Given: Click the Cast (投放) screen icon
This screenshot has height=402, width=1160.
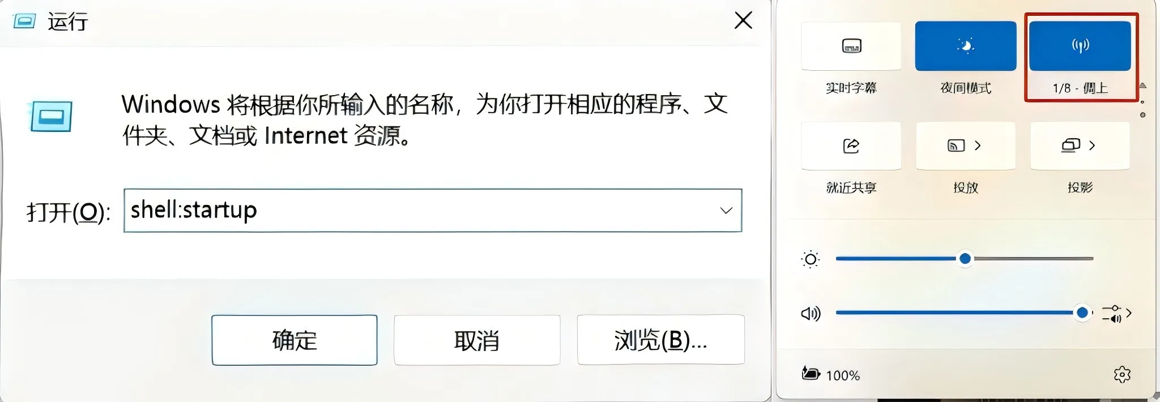Looking at the screenshot, I should click(x=956, y=146).
